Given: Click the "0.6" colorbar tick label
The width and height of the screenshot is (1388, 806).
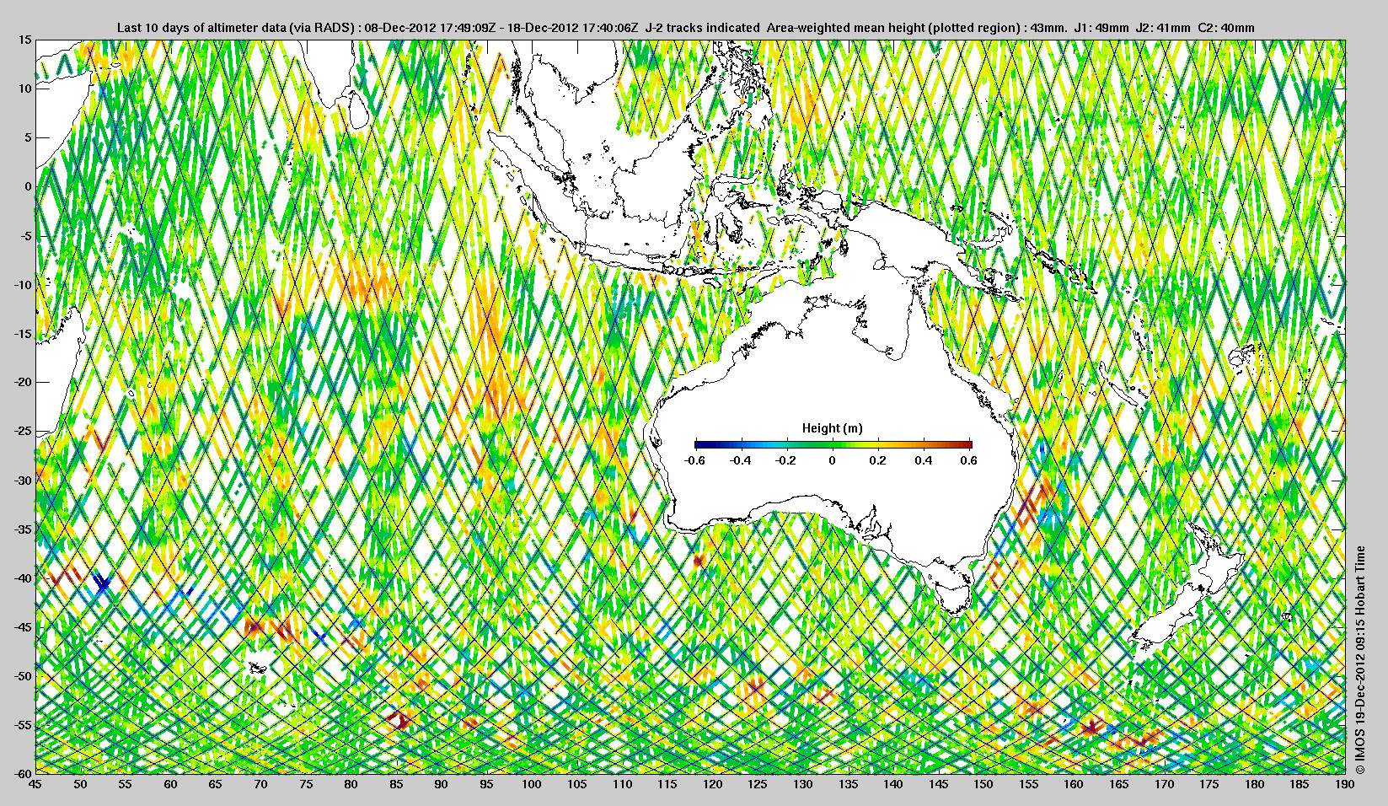Looking at the screenshot, I should [969, 460].
